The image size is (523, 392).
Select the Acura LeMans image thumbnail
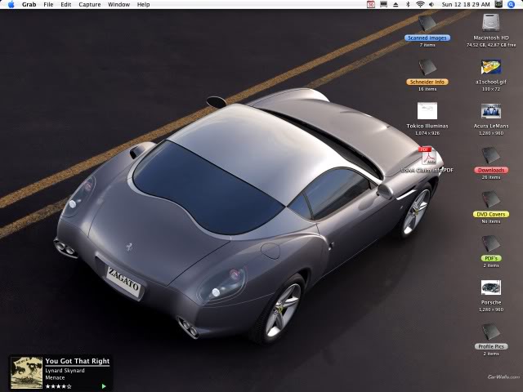point(491,111)
